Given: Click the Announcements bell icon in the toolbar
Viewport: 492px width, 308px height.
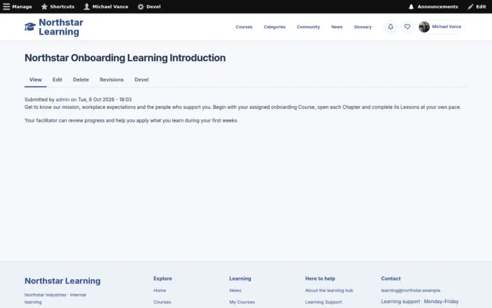Looking at the screenshot, I should point(411,6).
